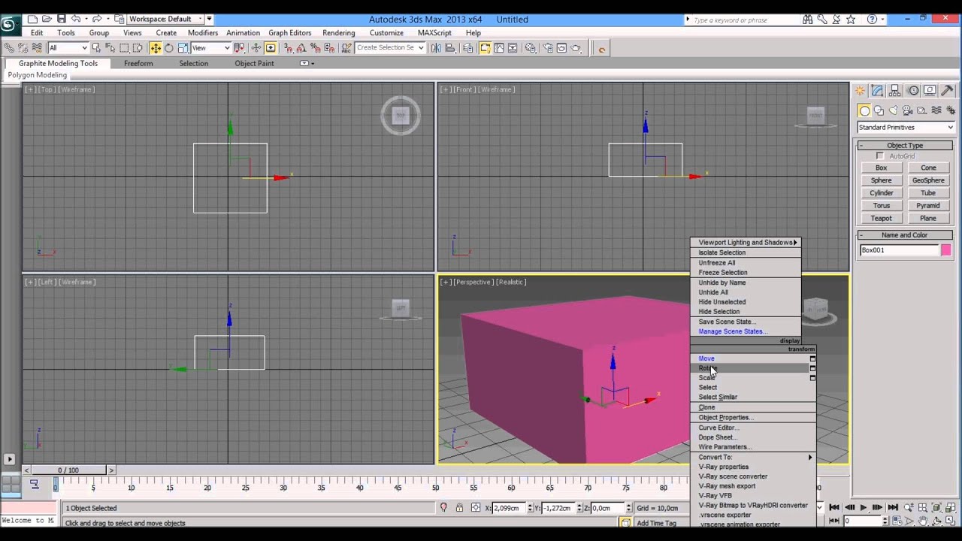Select the Systems gears category icon
The width and height of the screenshot is (962, 541).
tap(951, 110)
